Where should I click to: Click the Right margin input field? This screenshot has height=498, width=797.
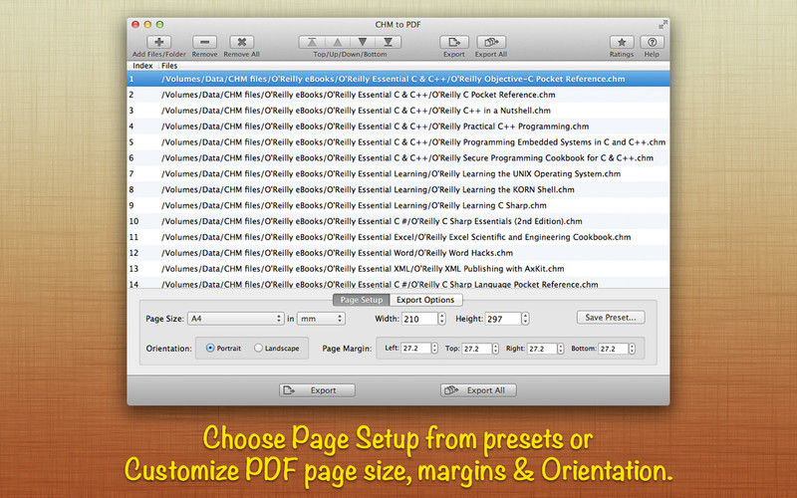(542, 349)
